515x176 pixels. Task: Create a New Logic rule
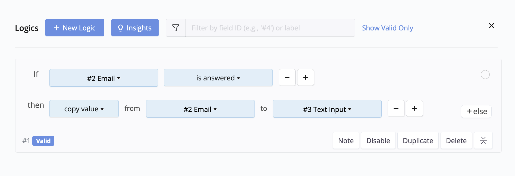(x=75, y=28)
